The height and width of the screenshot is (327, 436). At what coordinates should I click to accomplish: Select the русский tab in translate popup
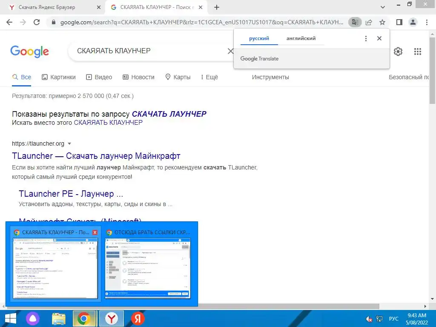(x=259, y=38)
